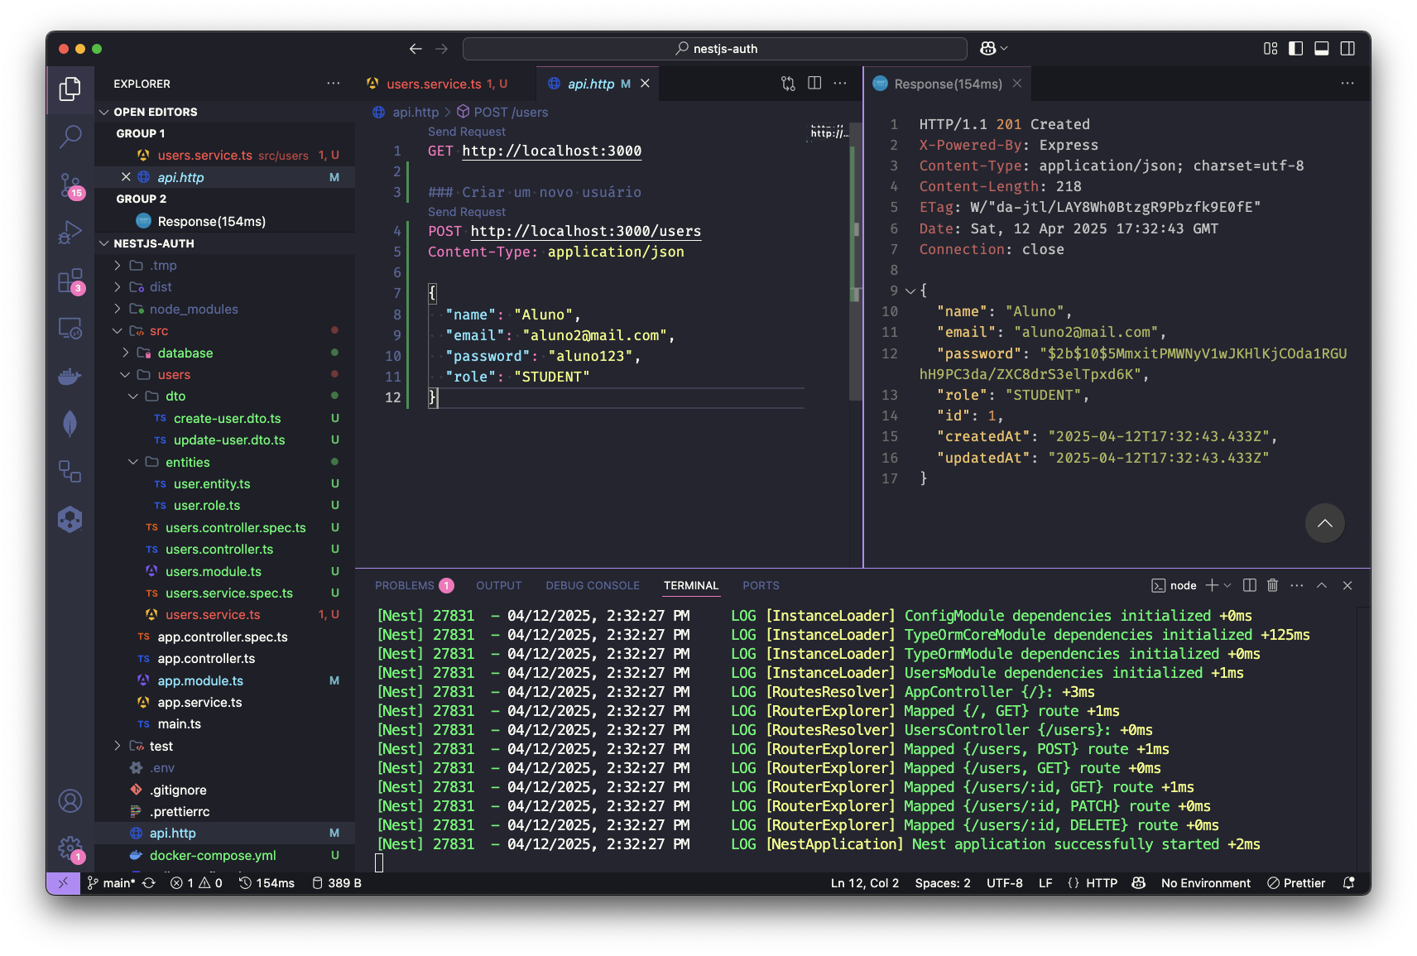Click main* branch in status bar
Viewport: 1417px width, 956px height.
(x=112, y=883)
